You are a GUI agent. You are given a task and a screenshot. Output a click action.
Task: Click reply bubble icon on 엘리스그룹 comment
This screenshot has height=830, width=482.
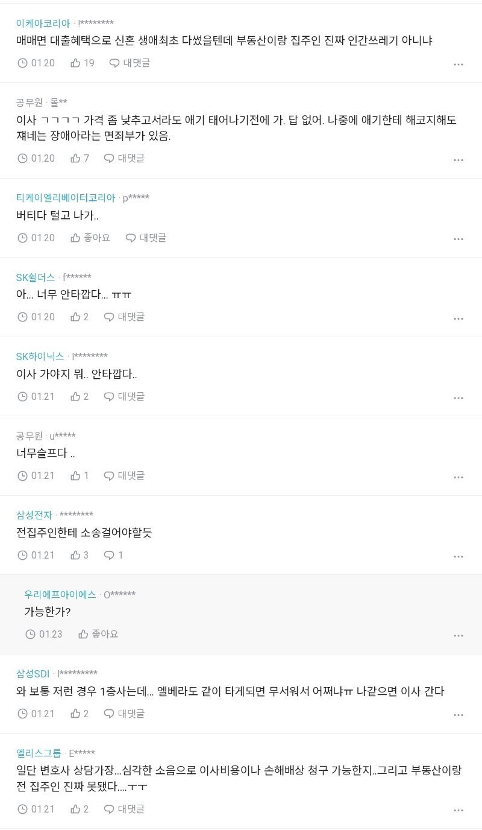tap(109, 809)
